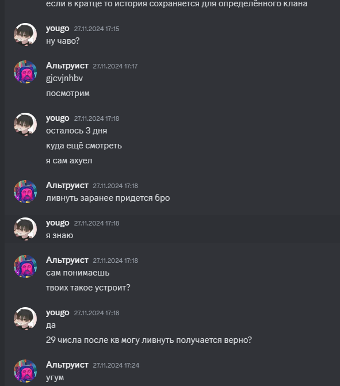Image resolution: width=340 pixels, height=386 pixels.
Task: Click the timestamp 27.11.2024 17:24
Action: pyautogui.click(x=116, y=365)
